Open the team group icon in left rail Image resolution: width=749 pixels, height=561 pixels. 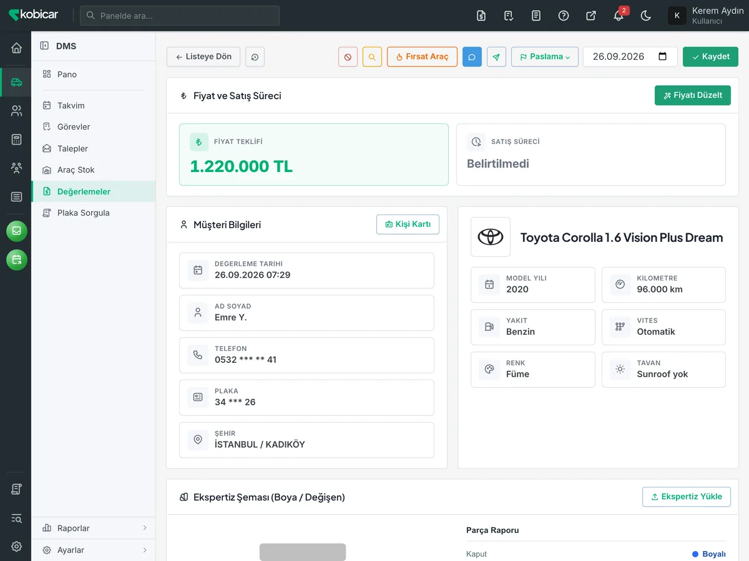16,168
